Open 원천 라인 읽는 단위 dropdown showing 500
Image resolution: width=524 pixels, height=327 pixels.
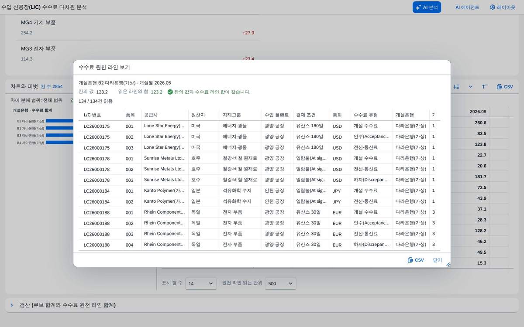coord(281,283)
